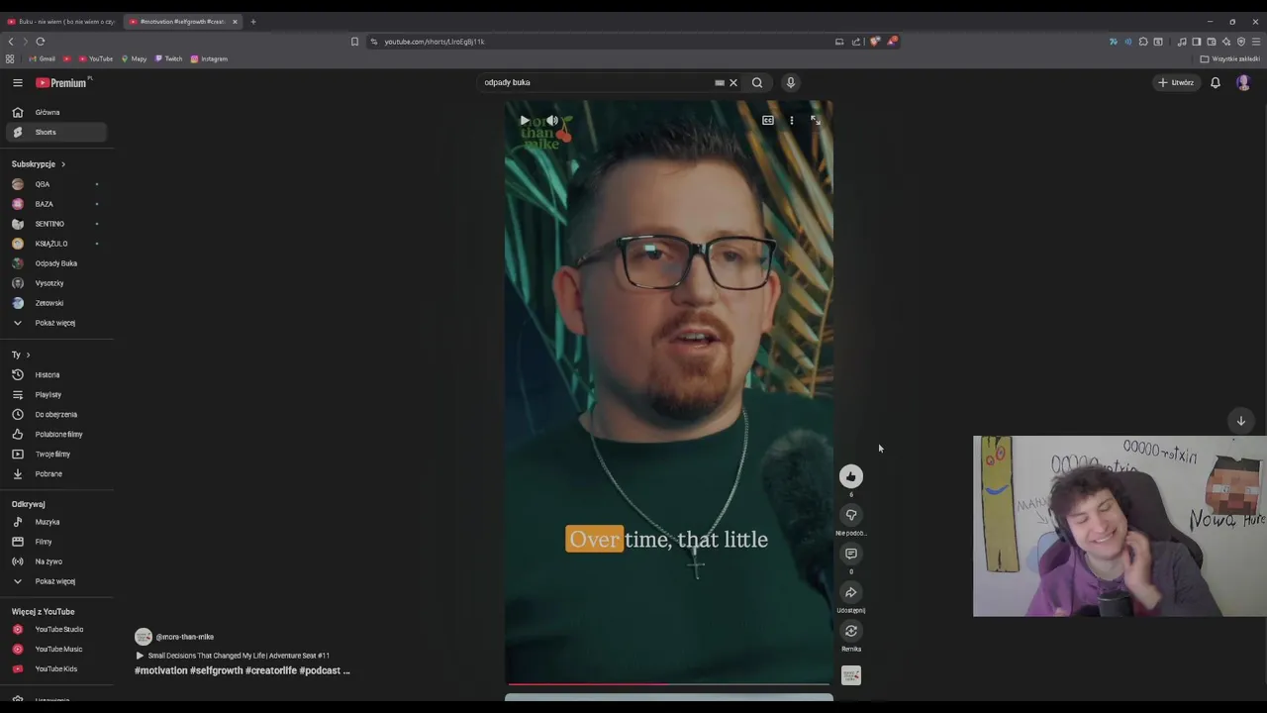
Task: Open YouTube notifications bell
Action: coord(1216,83)
